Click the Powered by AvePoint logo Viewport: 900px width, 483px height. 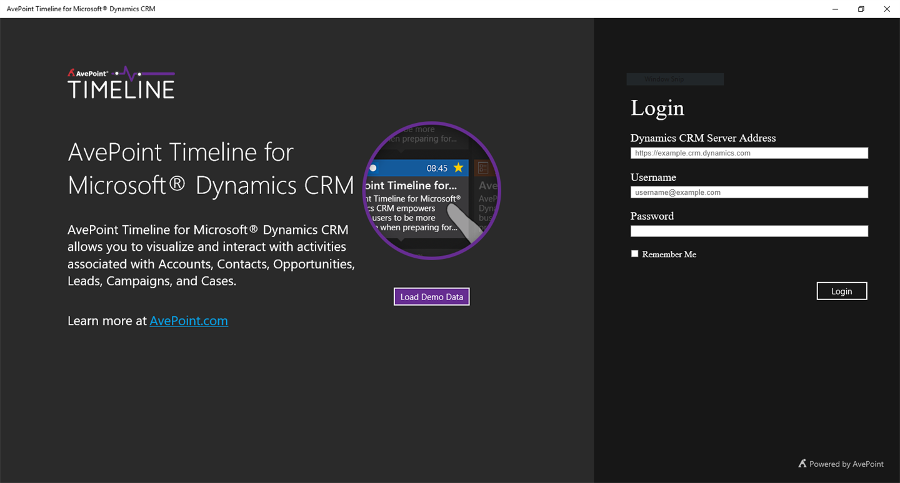pyautogui.click(x=841, y=464)
